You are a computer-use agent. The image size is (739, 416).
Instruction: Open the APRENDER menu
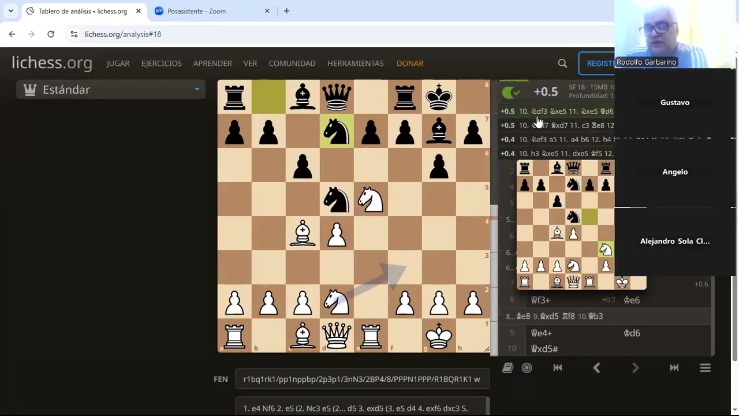[x=212, y=64]
